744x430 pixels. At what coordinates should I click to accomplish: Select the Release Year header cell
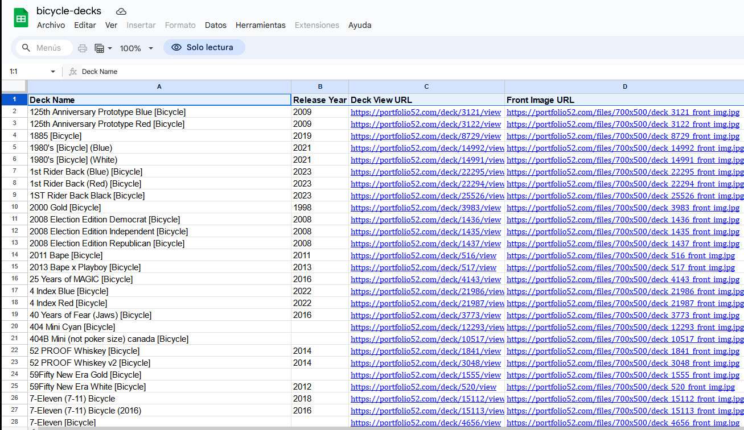320,100
